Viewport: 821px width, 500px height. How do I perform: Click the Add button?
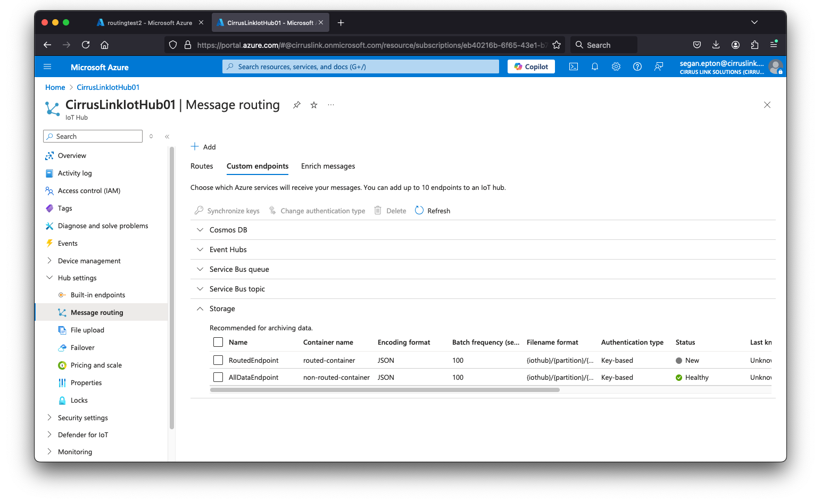point(203,147)
